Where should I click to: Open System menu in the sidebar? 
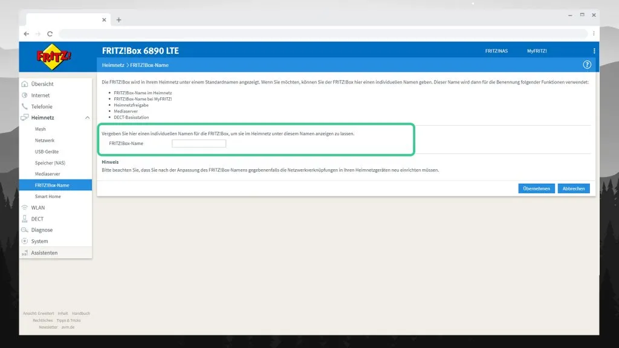39,241
